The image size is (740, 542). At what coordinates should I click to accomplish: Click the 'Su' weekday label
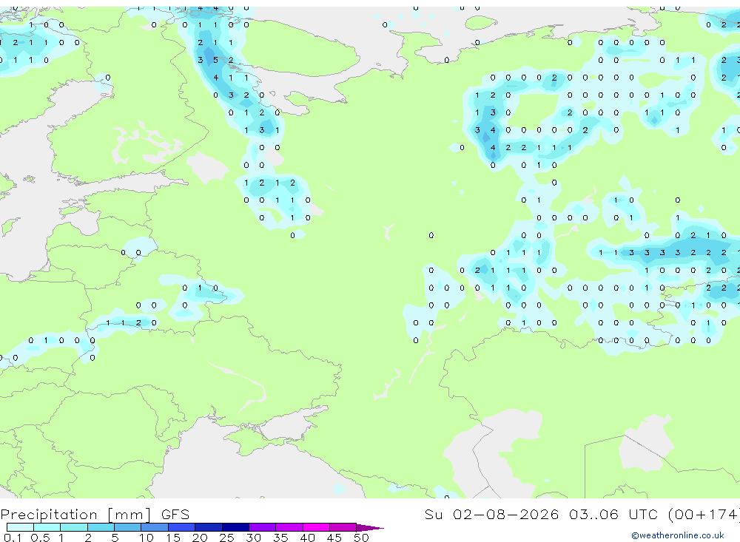434,514
